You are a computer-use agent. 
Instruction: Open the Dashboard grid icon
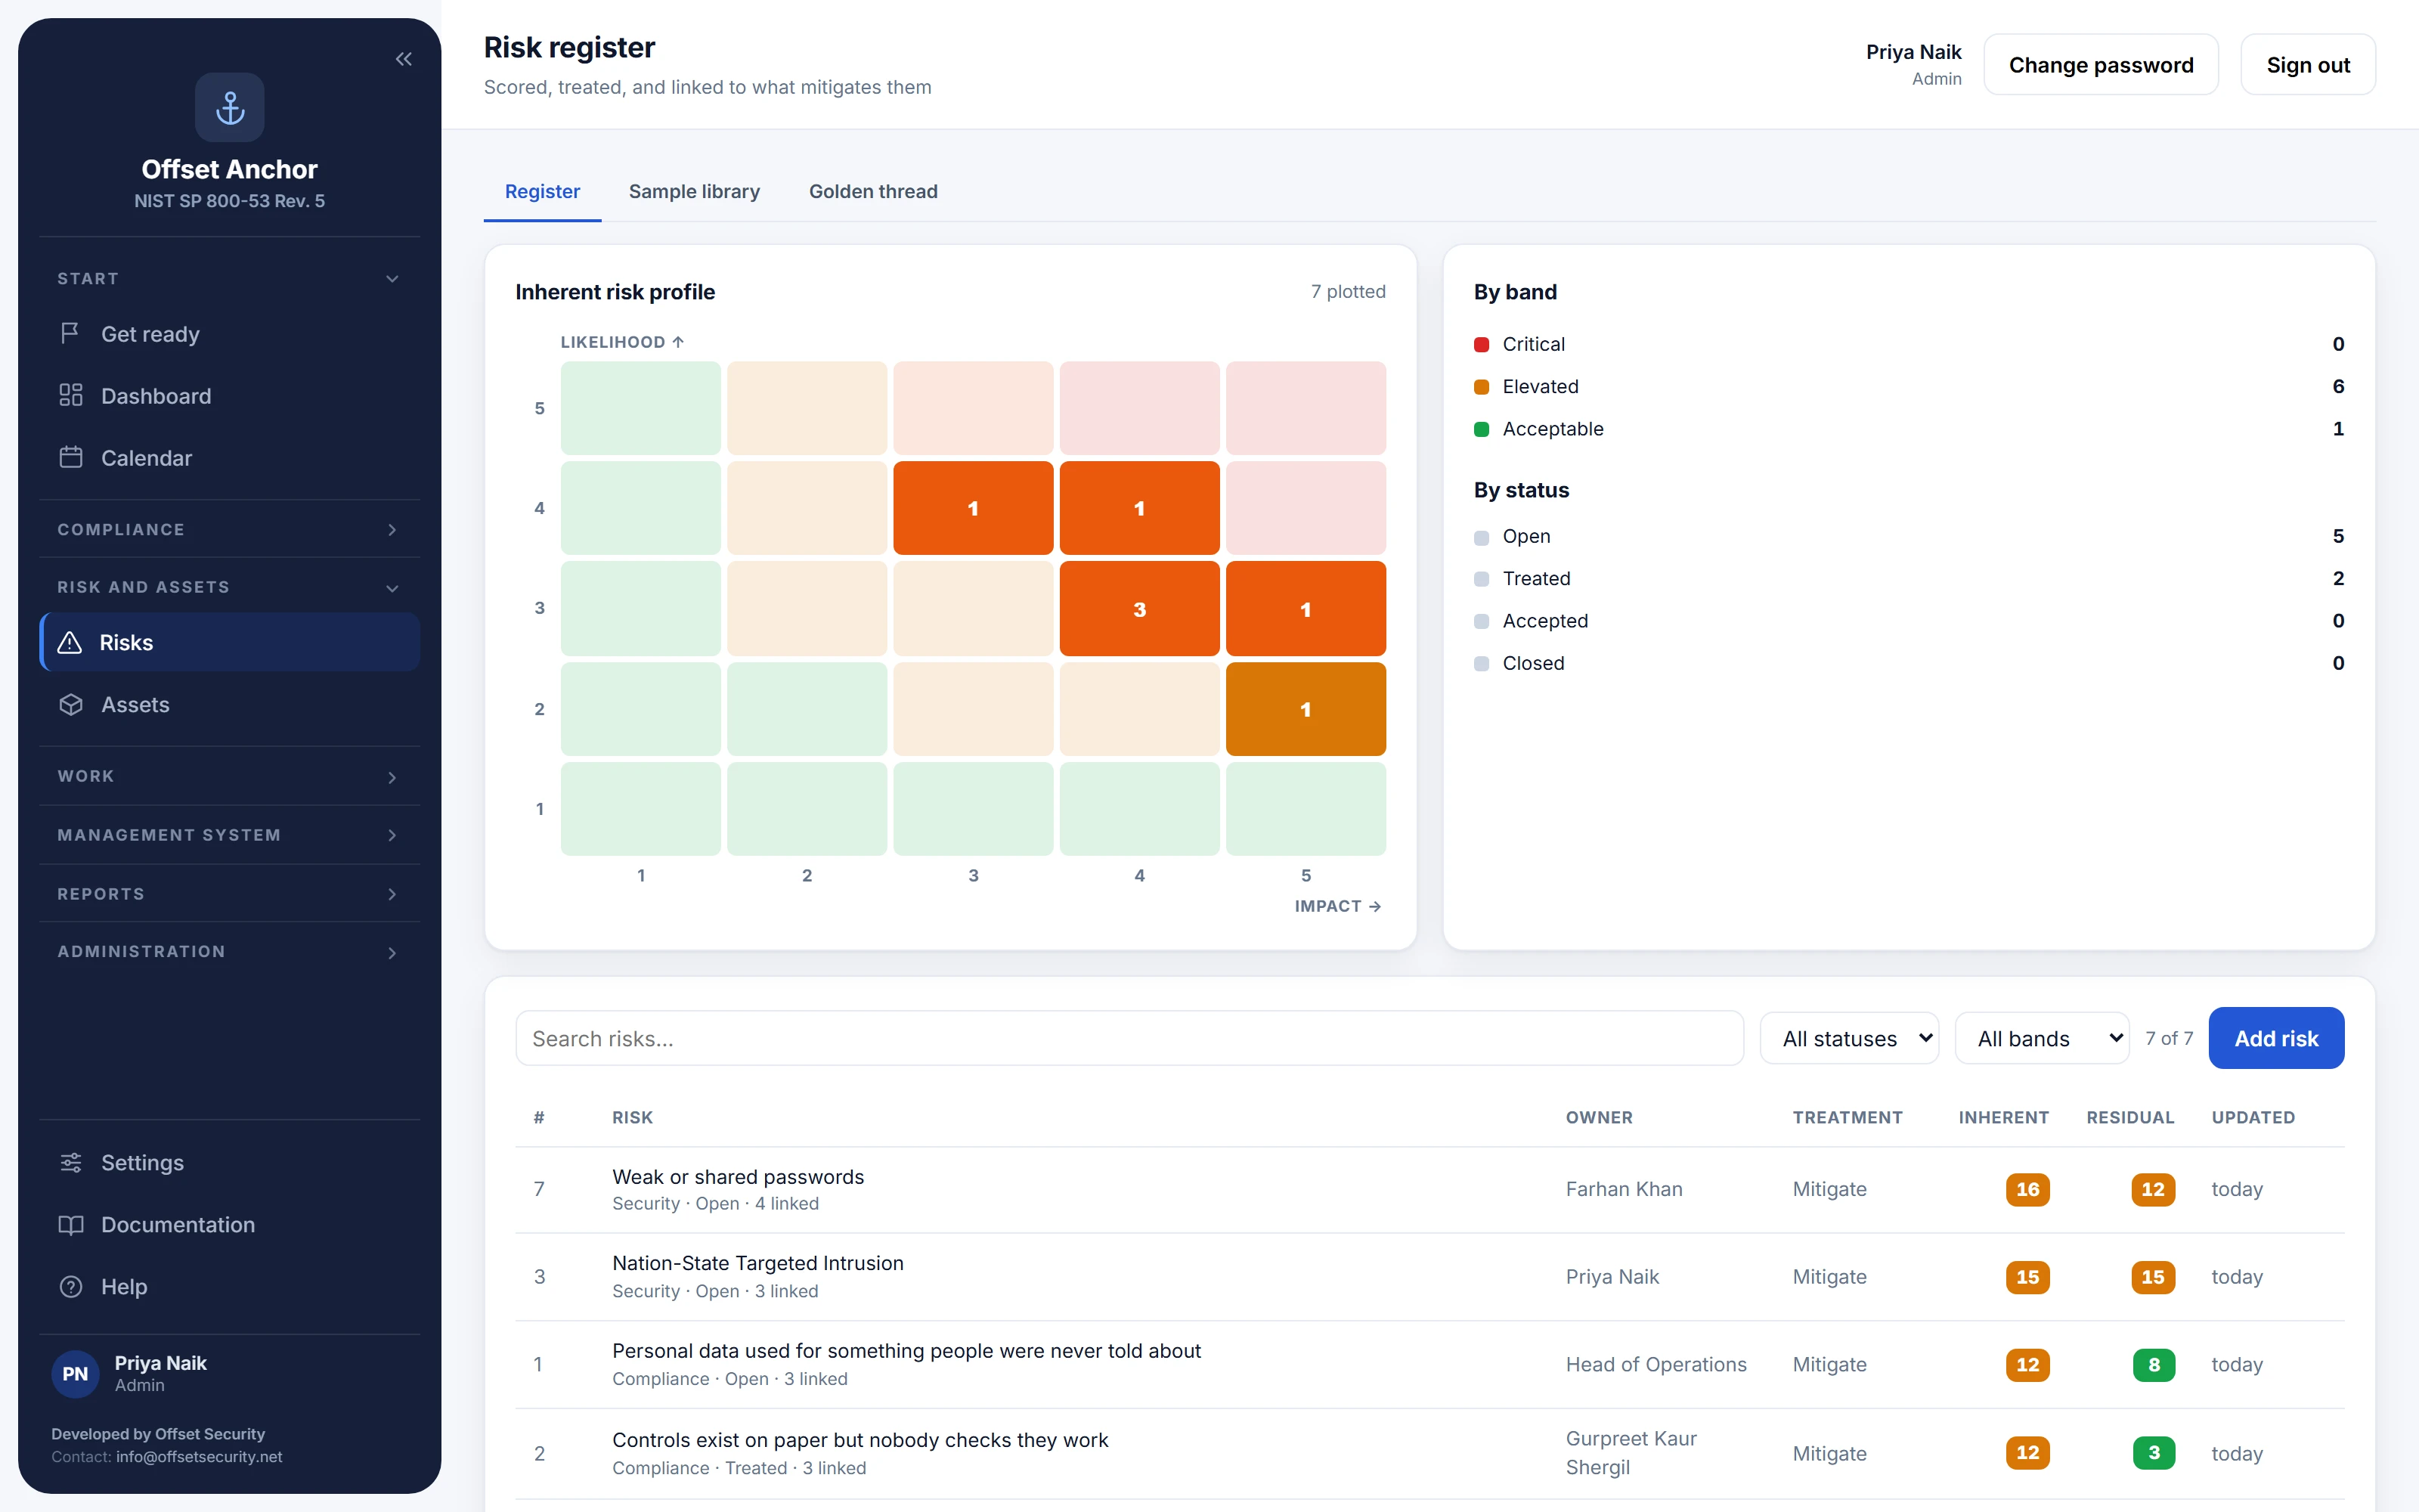pos(70,395)
